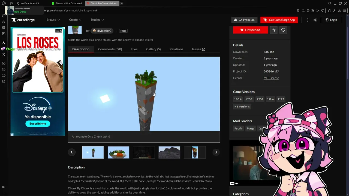Open the ad blocker shield icon
Screen dimensions: 349x196
point(308,11)
